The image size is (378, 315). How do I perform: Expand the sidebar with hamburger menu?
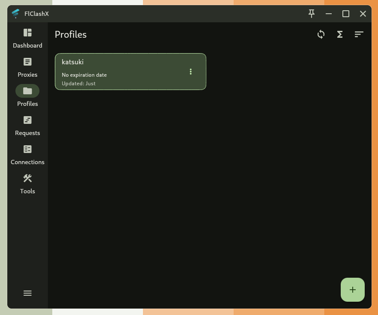coord(27,293)
